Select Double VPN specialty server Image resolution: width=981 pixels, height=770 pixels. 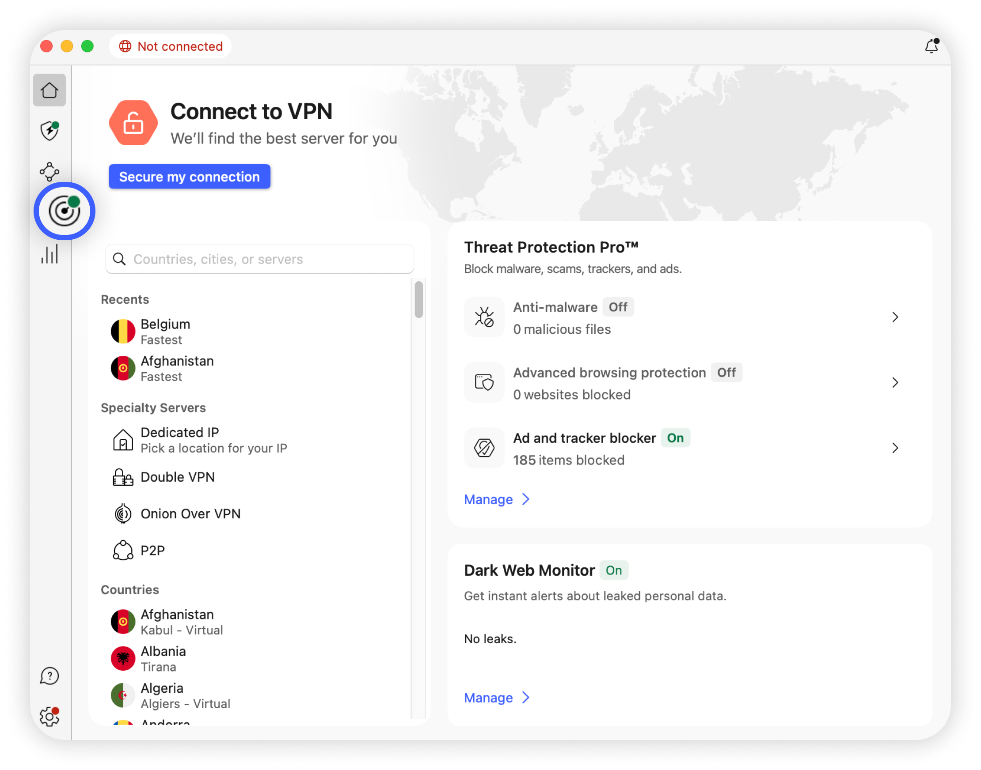pos(177,477)
